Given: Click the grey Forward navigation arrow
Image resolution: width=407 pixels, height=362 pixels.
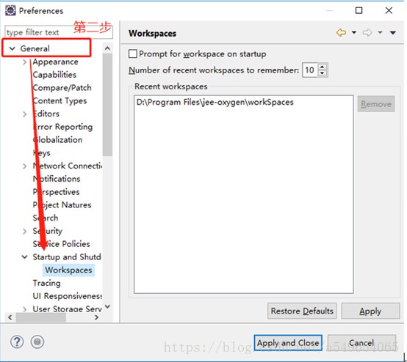Looking at the screenshot, I should [x=367, y=33].
